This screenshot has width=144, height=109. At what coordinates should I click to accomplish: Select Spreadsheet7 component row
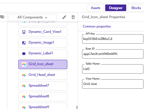point(43,86)
